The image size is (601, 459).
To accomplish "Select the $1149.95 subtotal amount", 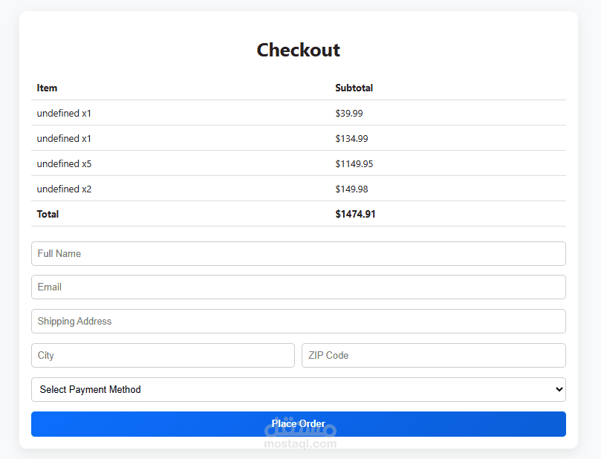I will pos(354,164).
